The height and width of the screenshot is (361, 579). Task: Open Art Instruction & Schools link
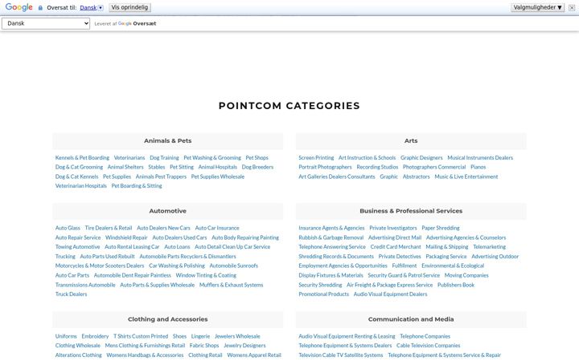367,158
